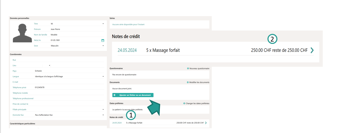358x133 pixels.
Task: Click the small 250.00 CHF reste amount
Action: coord(190,123)
